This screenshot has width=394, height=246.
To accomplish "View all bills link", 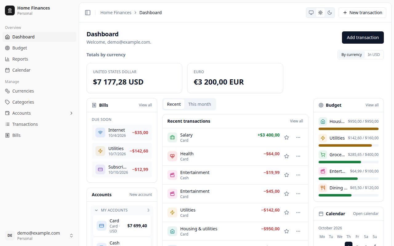I will point(145,105).
